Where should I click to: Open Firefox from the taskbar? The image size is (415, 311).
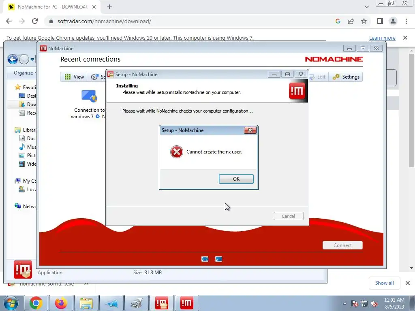[61, 303]
